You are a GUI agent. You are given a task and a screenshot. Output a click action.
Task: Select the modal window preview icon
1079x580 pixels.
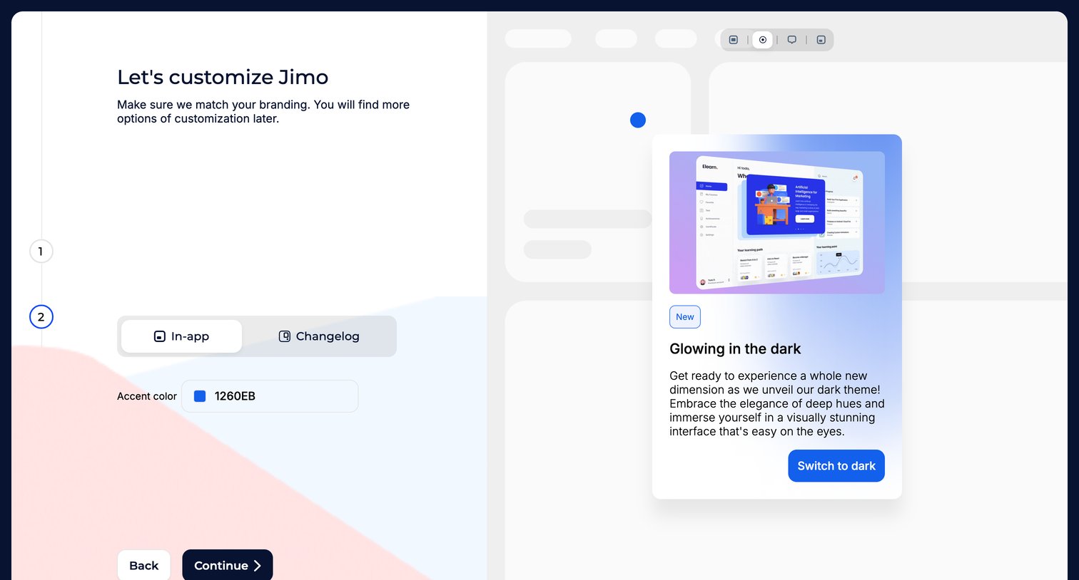coord(734,40)
